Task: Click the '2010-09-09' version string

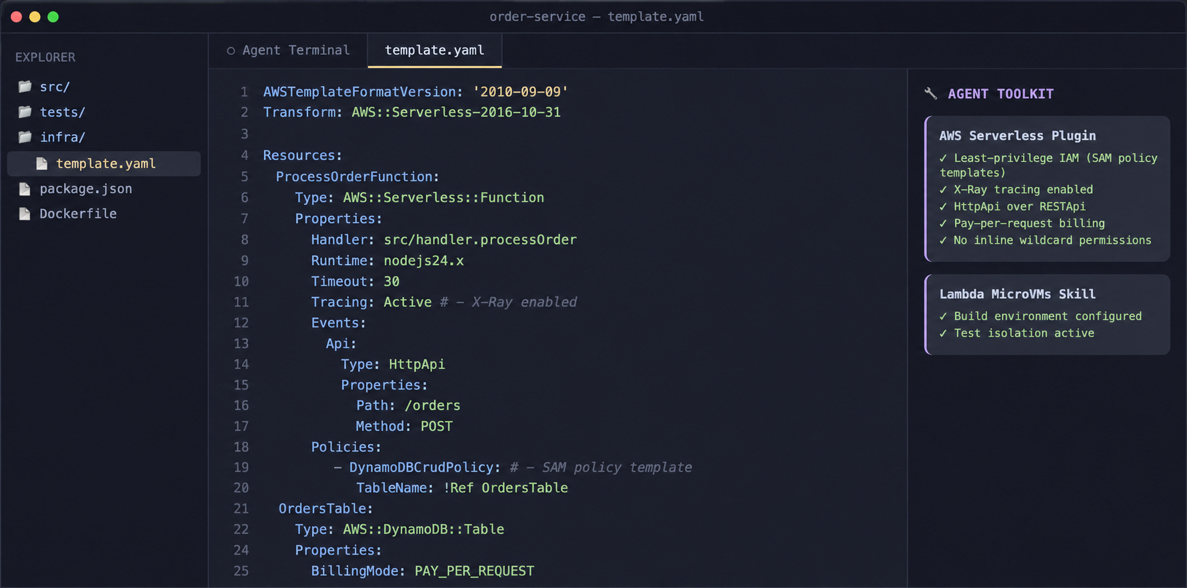Action: 520,92
